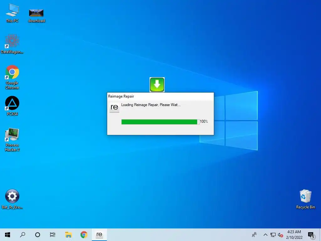Screen dimensions: 321x241
Task: Click the Reimage Repair dialog title
Action: click(121, 96)
